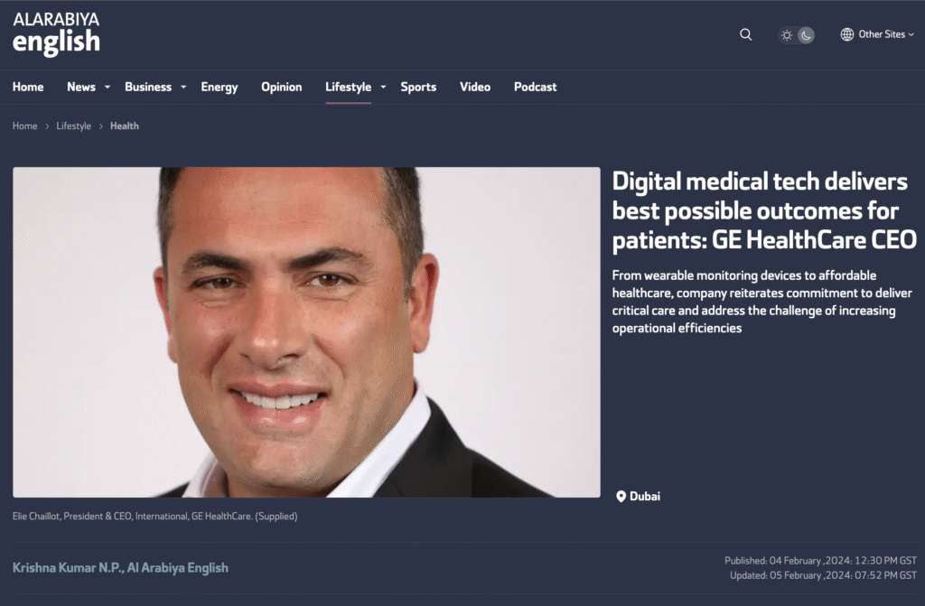
Task: Switch to dark mode moon icon
Action: 806,35
